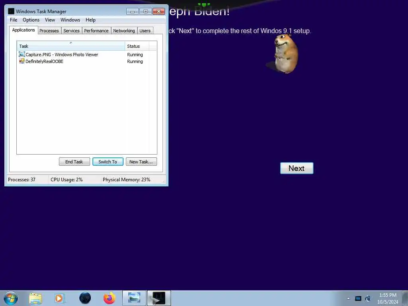Open the Windows Start menu
Viewport: 408px width, 306px height.
[11, 298]
